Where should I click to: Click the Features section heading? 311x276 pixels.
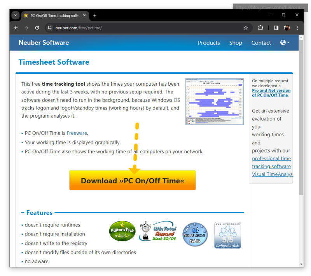[x=40, y=213]
